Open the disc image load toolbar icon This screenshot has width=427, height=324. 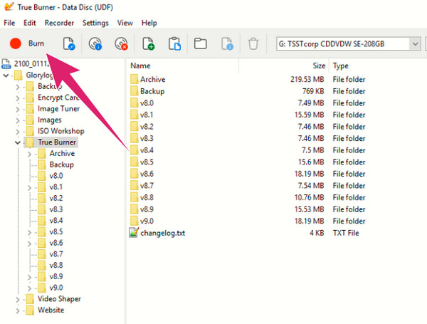coord(68,43)
